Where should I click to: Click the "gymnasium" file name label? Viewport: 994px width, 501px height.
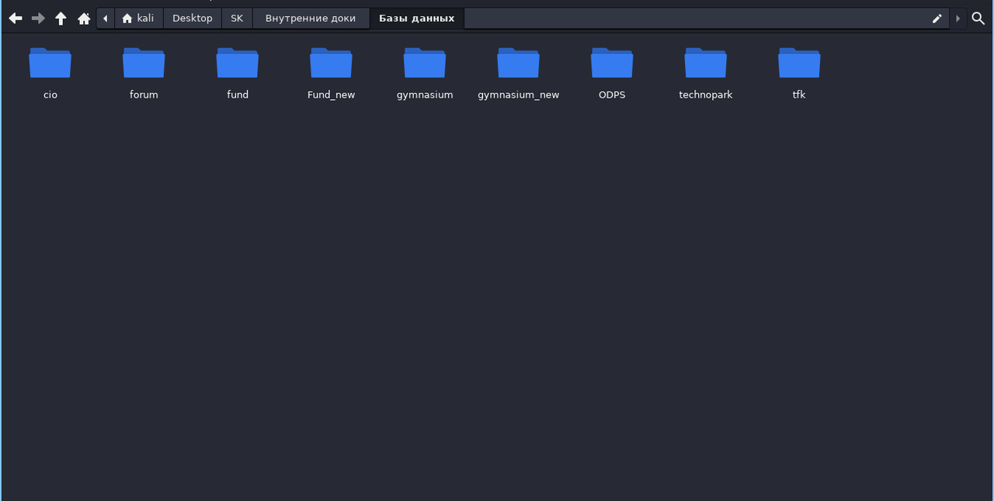[425, 95]
